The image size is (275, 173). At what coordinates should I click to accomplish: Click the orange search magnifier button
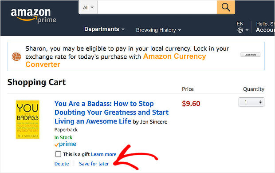pyautogui.click(x=226, y=7)
